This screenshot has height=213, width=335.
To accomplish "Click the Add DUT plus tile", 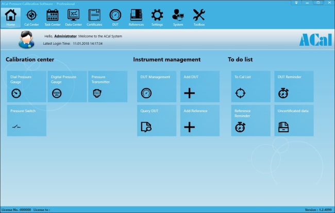I will point(200,86).
